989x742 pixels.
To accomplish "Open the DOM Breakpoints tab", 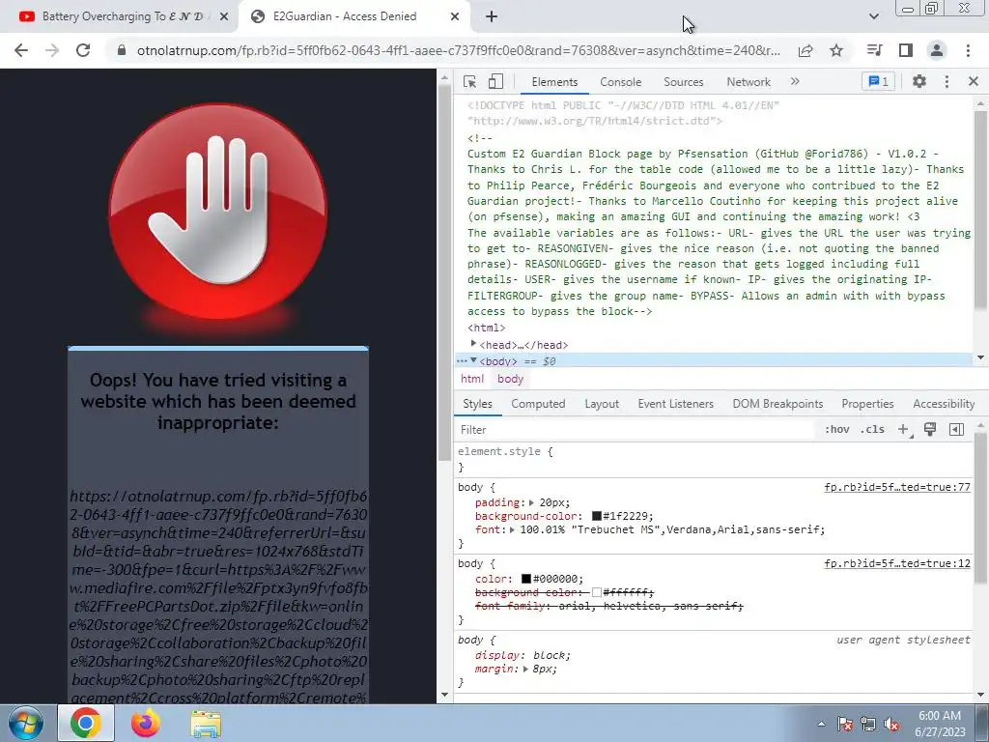I will (777, 404).
